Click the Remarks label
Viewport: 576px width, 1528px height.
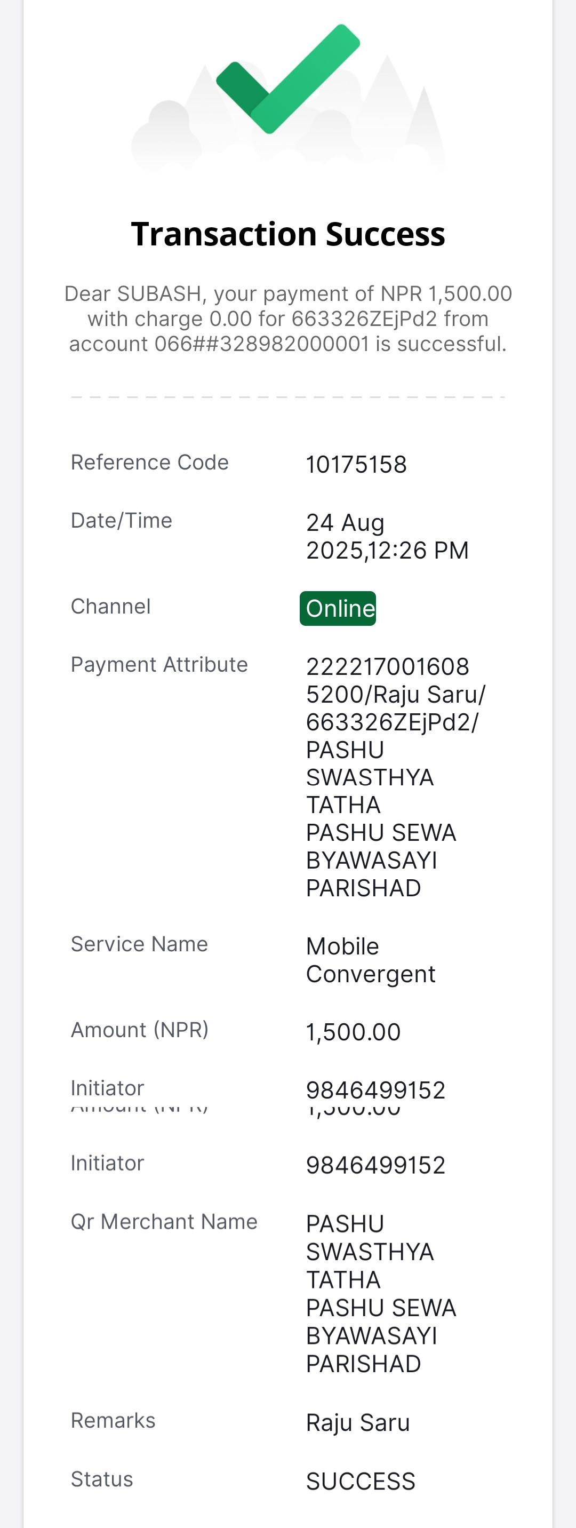pyautogui.click(x=113, y=1420)
